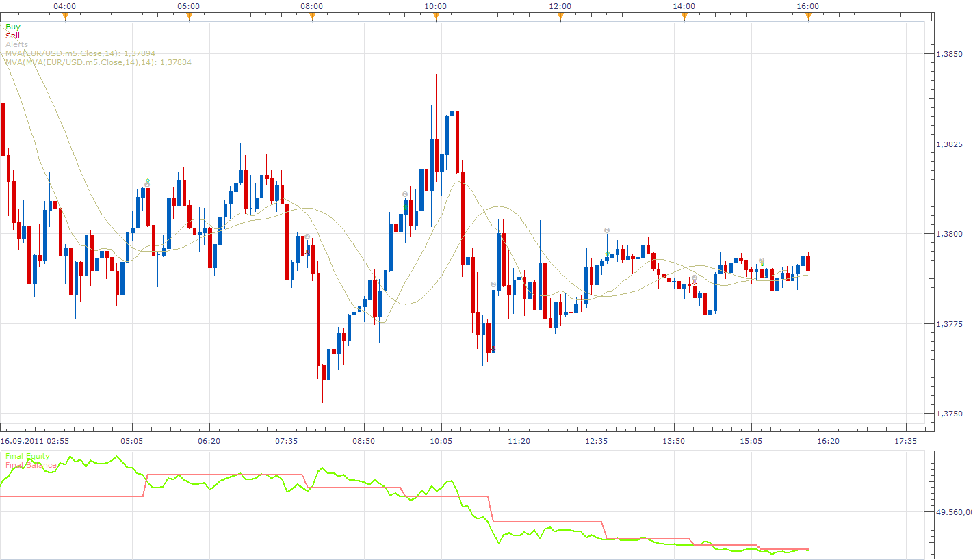
Task: Select grey trade marker around 15:15 candle
Action: tap(762, 261)
